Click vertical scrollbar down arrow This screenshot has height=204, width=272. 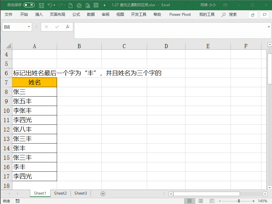(270, 188)
